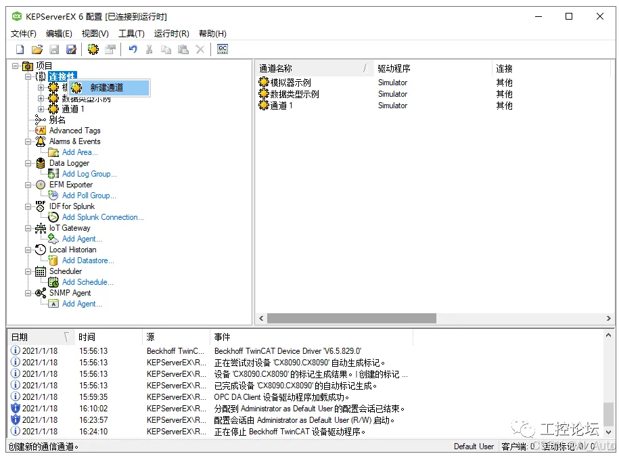The height and width of the screenshot is (456, 619).
Task: Click the SNMP Agent icon
Action: [41, 293]
